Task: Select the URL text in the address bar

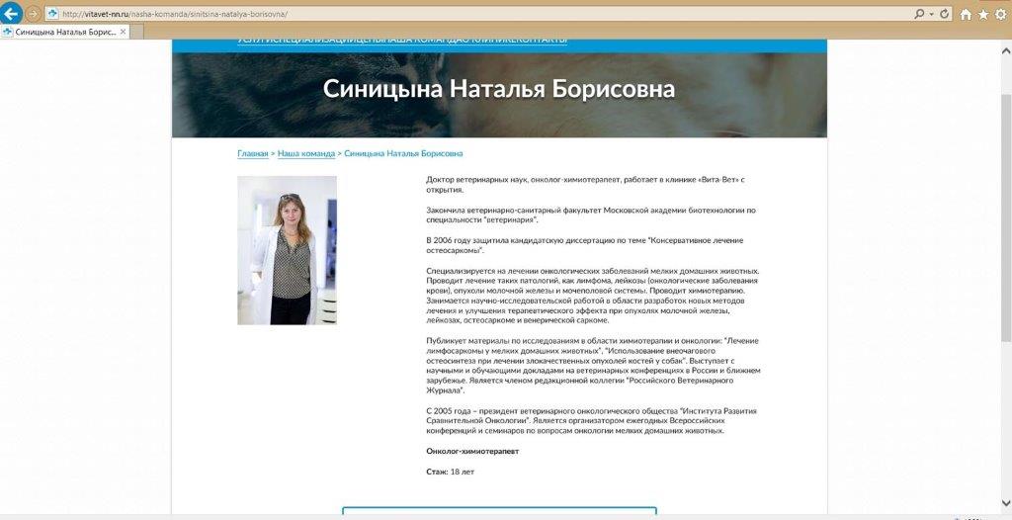Action: [x=175, y=14]
